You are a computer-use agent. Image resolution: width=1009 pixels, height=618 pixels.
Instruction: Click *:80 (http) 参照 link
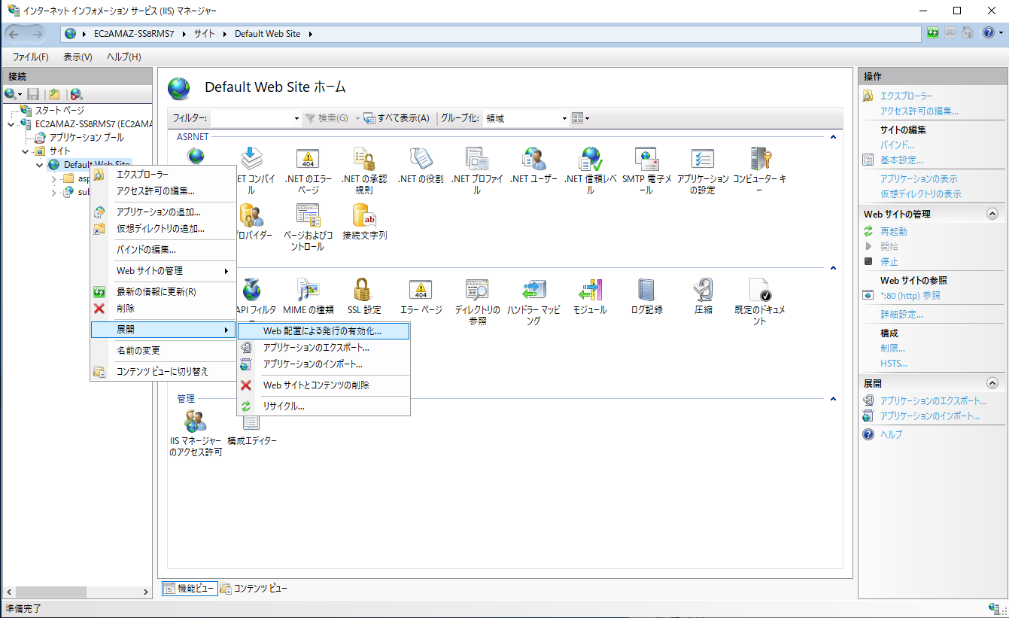910,296
